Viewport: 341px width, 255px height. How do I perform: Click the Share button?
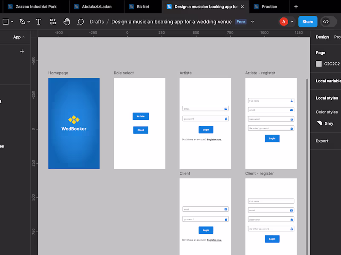pyautogui.click(x=308, y=22)
